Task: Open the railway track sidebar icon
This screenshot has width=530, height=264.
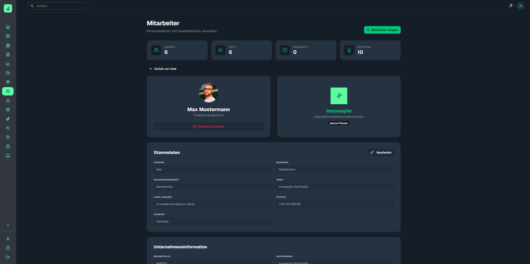Action: click(x=8, y=119)
